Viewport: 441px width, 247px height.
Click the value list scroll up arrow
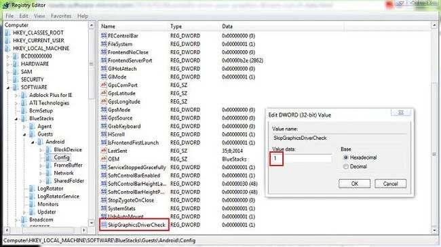coord(434,25)
